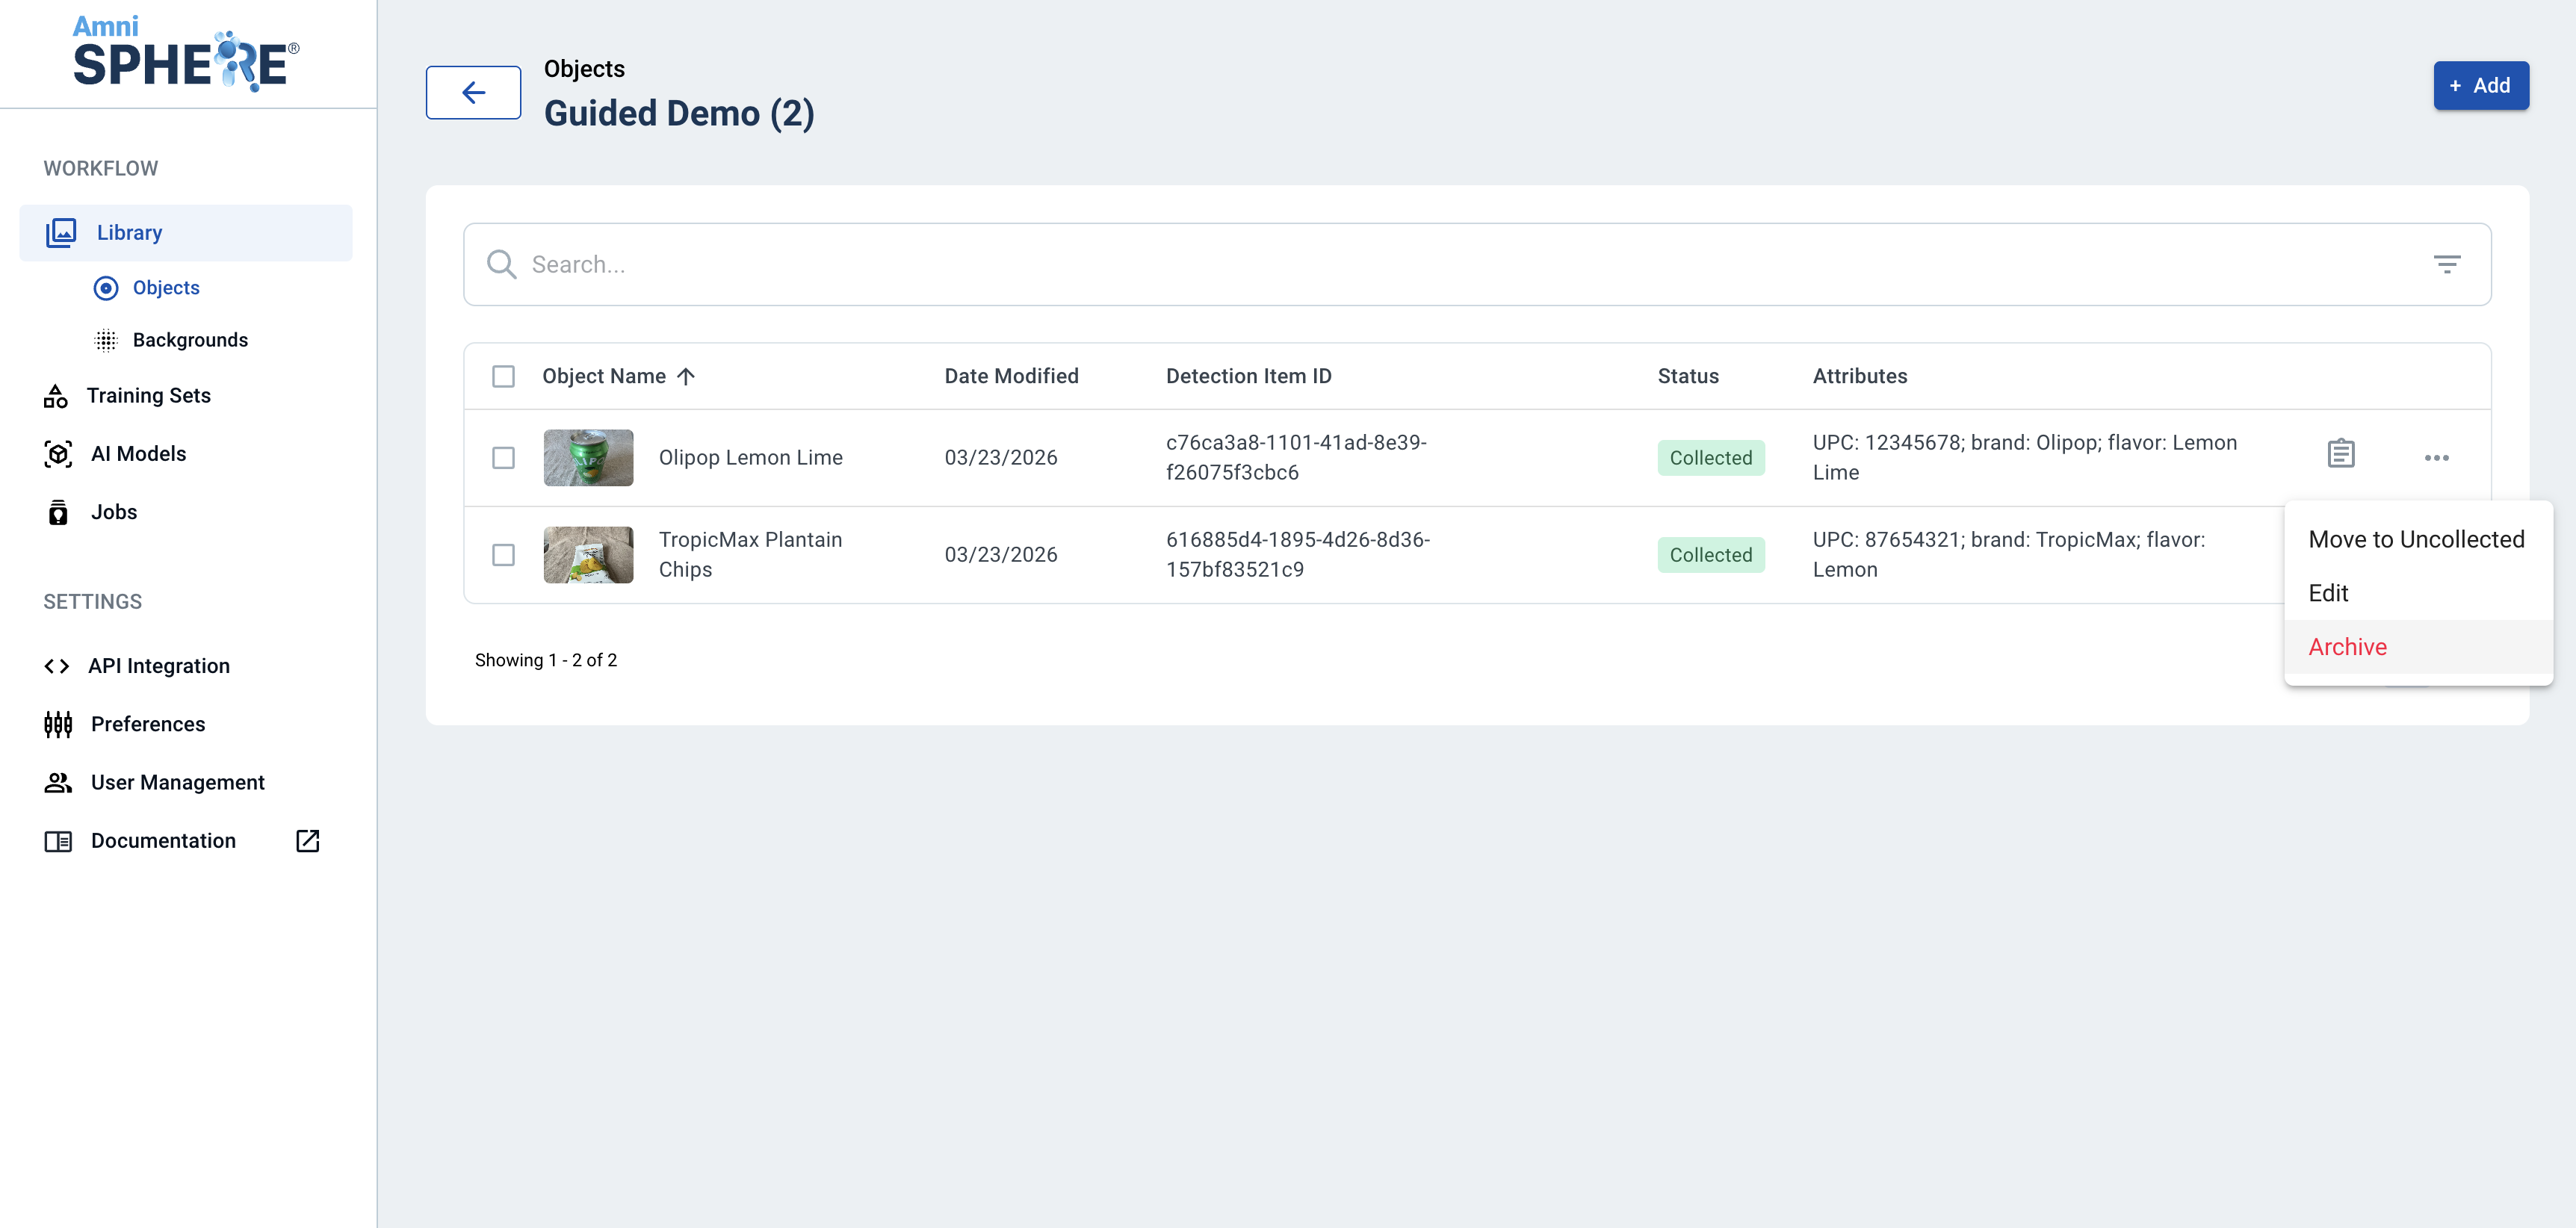This screenshot has height=1228, width=2576.
Task: Open the Jobs page
Action: pyautogui.click(x=113, y=512)
